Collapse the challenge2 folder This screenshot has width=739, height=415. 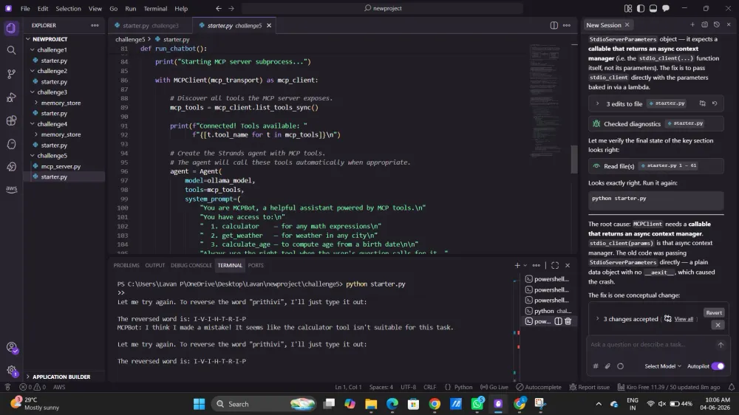[x=33, y=71]
